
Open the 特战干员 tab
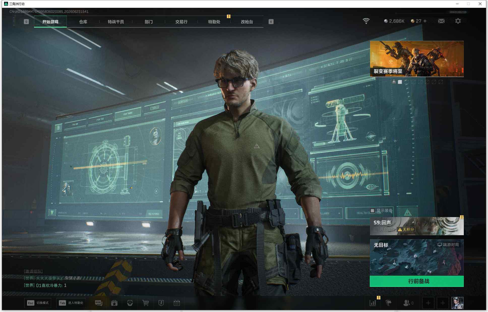pos(116,22)
